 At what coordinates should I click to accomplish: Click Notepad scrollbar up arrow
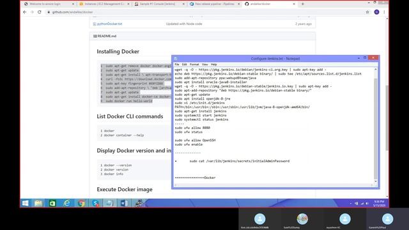point(376,69)
